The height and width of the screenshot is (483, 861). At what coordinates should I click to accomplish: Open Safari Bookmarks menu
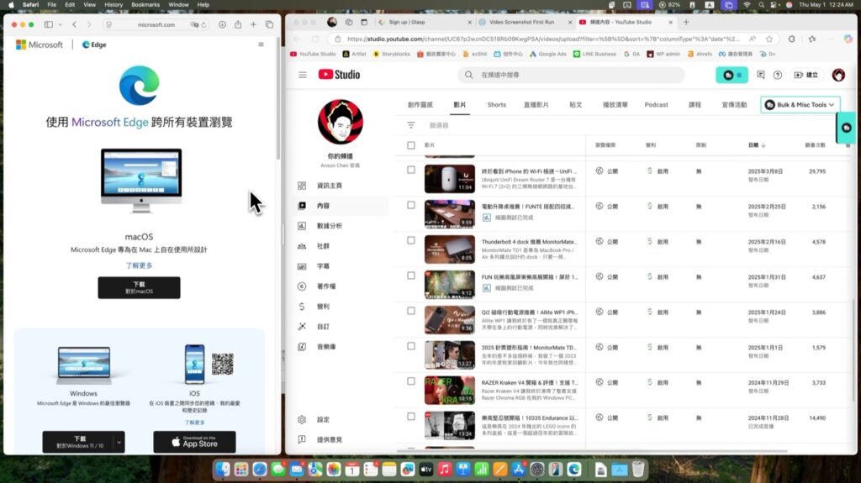[145, 4]
